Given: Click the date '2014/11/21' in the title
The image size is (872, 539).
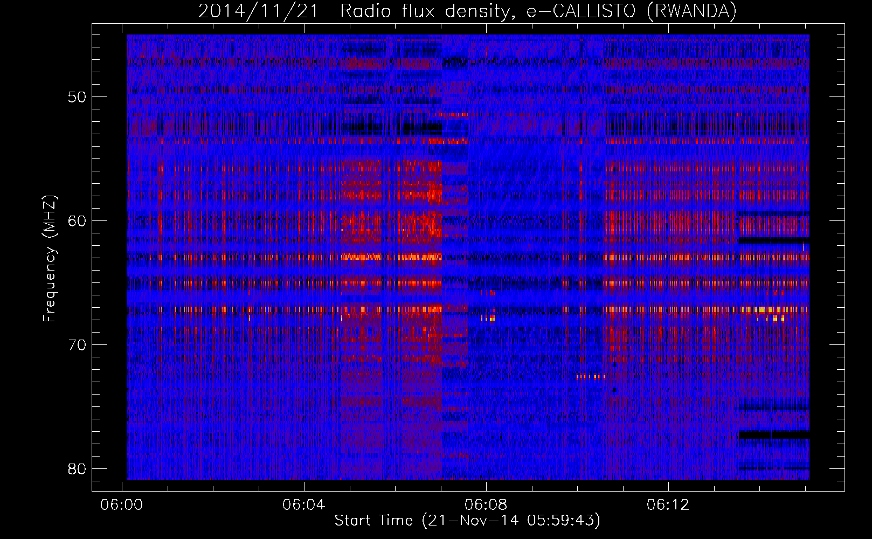Looking at the screenshot, I should coord(259,11).
